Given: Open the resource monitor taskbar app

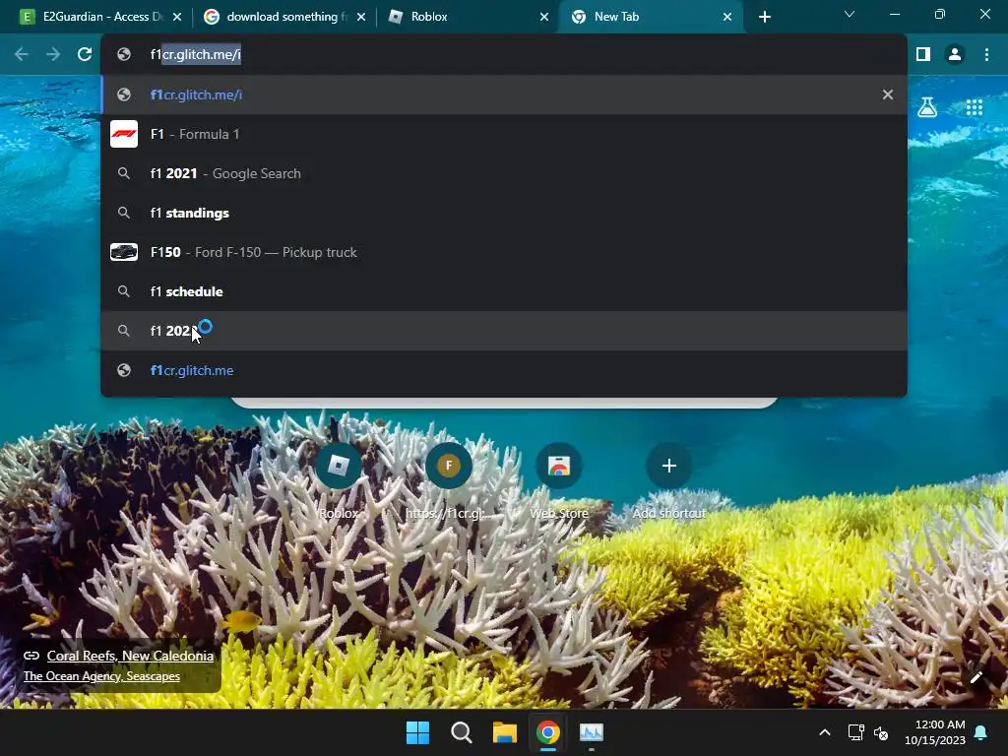Looking at the screenshot, I should click(592, 732).
